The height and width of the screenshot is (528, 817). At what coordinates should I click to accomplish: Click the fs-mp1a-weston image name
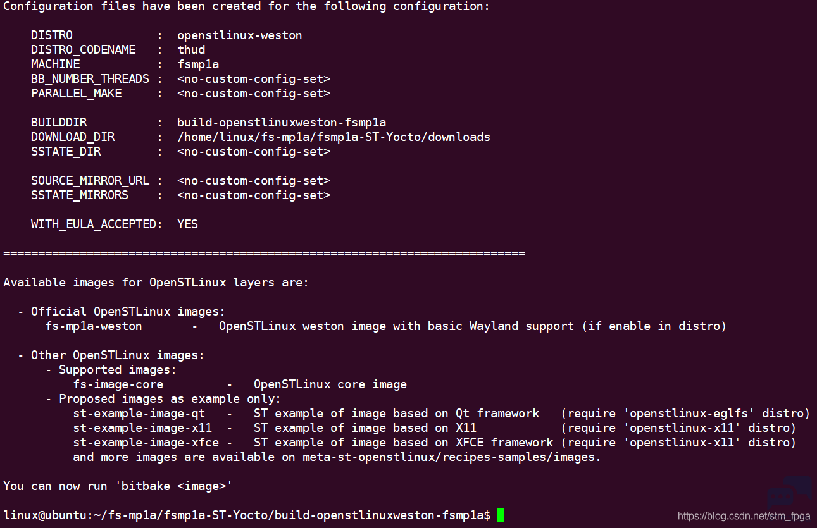pyautogui.click(x=94, y=326)
